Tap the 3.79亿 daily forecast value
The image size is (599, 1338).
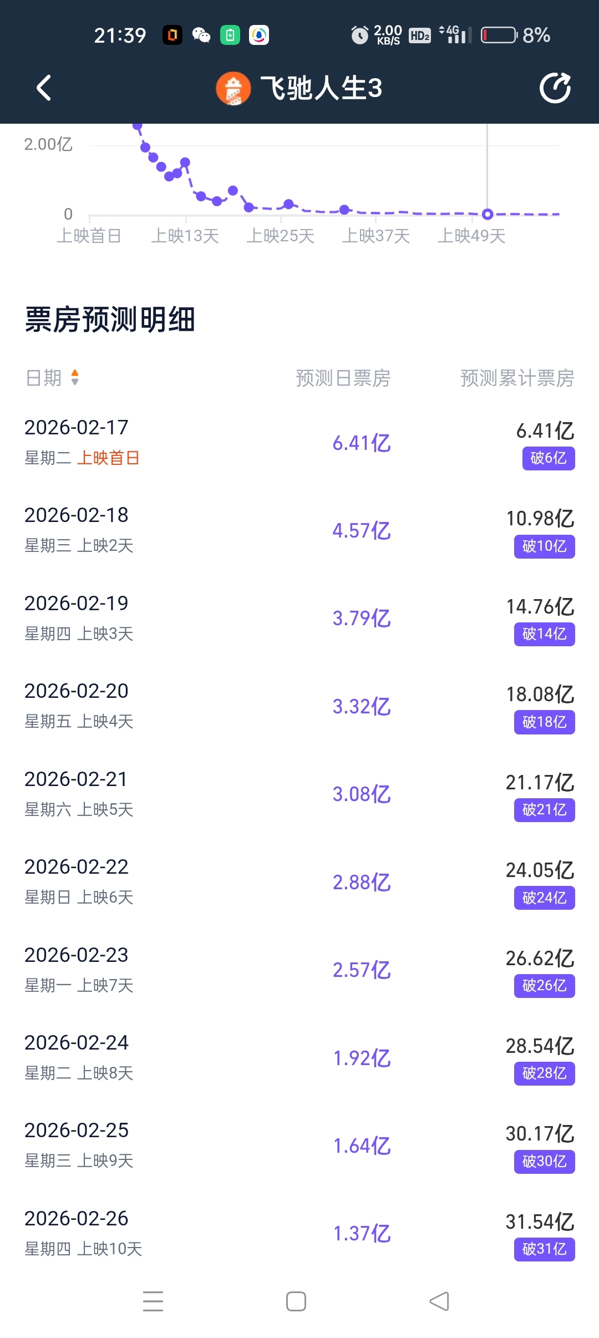[362, 619]
